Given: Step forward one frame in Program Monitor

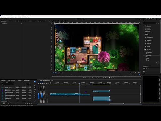Looking at the screenshot, I should [x=99, y=78].
